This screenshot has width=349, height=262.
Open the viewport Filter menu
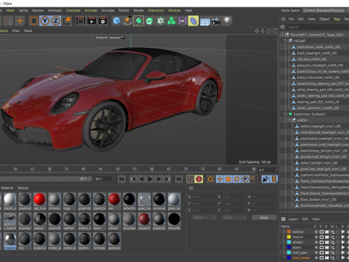[x=16, y=31]
